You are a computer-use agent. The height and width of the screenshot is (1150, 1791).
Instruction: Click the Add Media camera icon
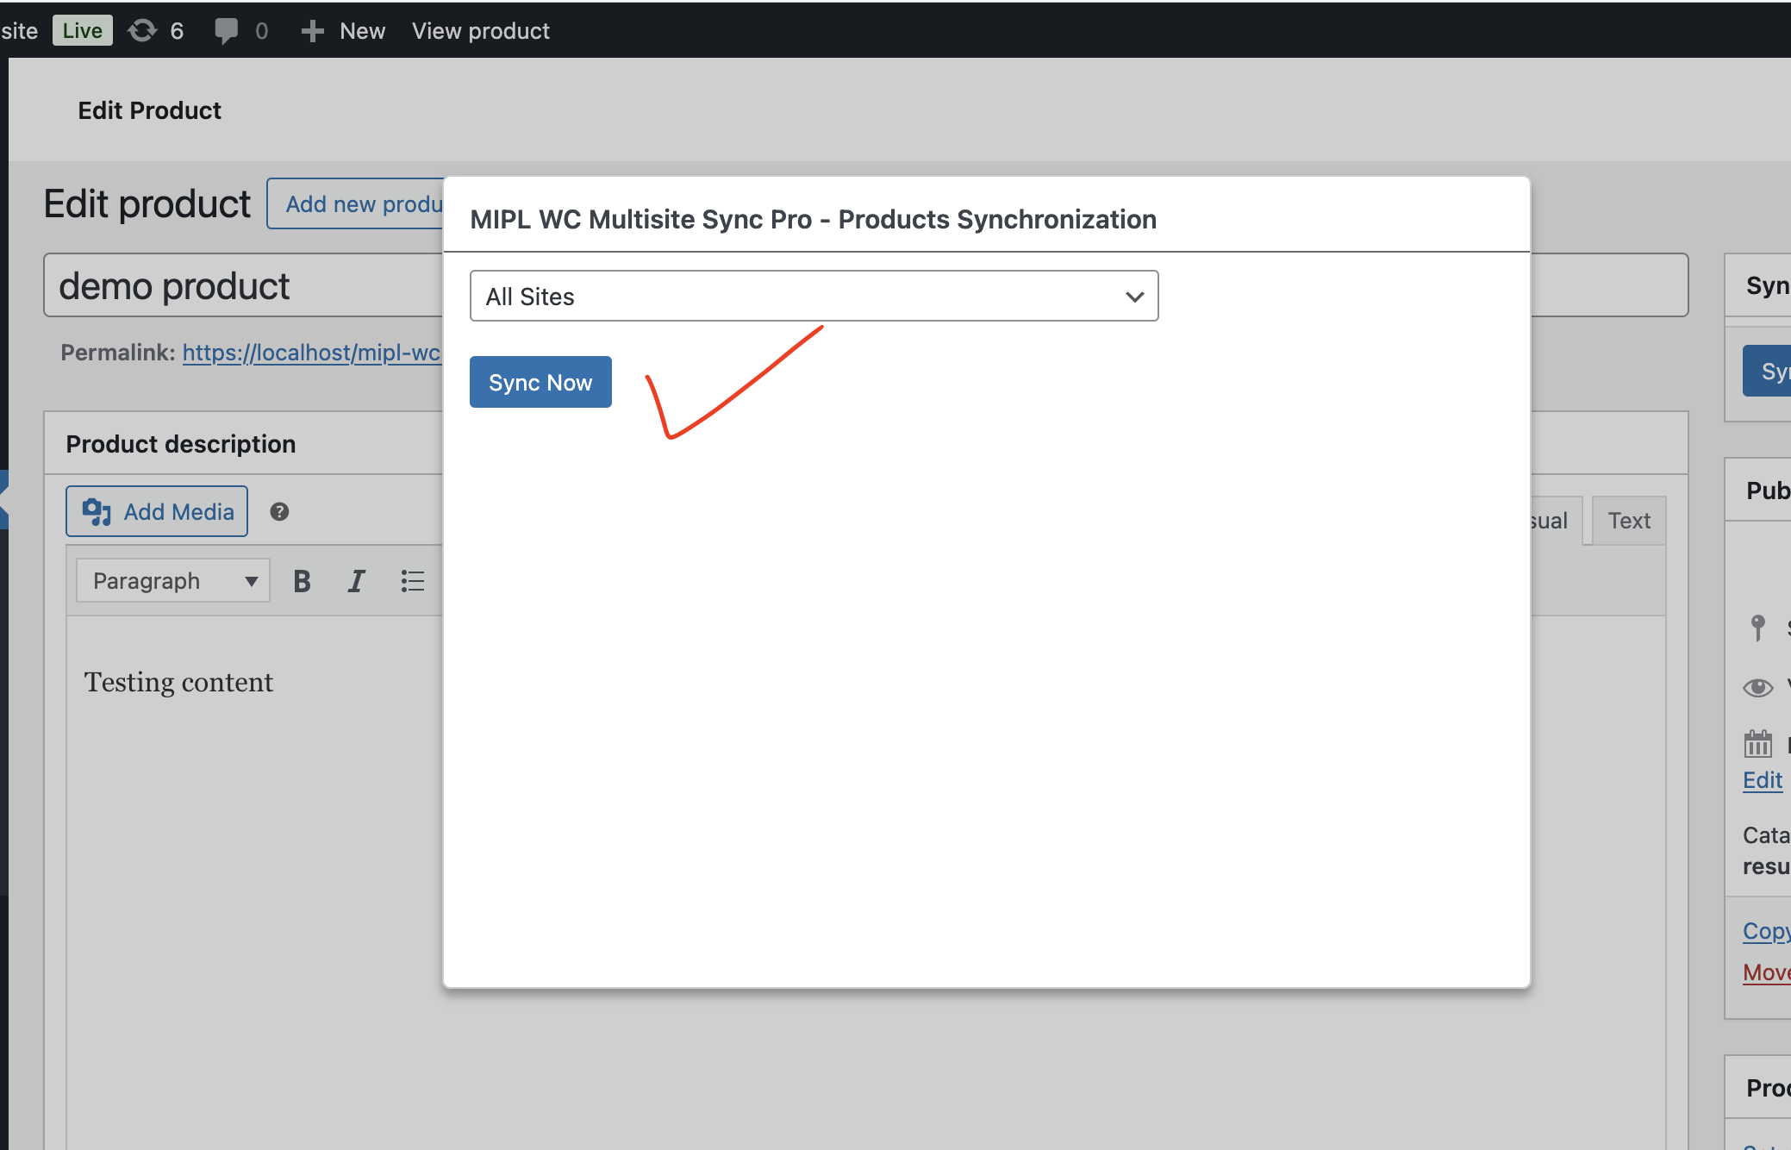[x=97, y=512]
